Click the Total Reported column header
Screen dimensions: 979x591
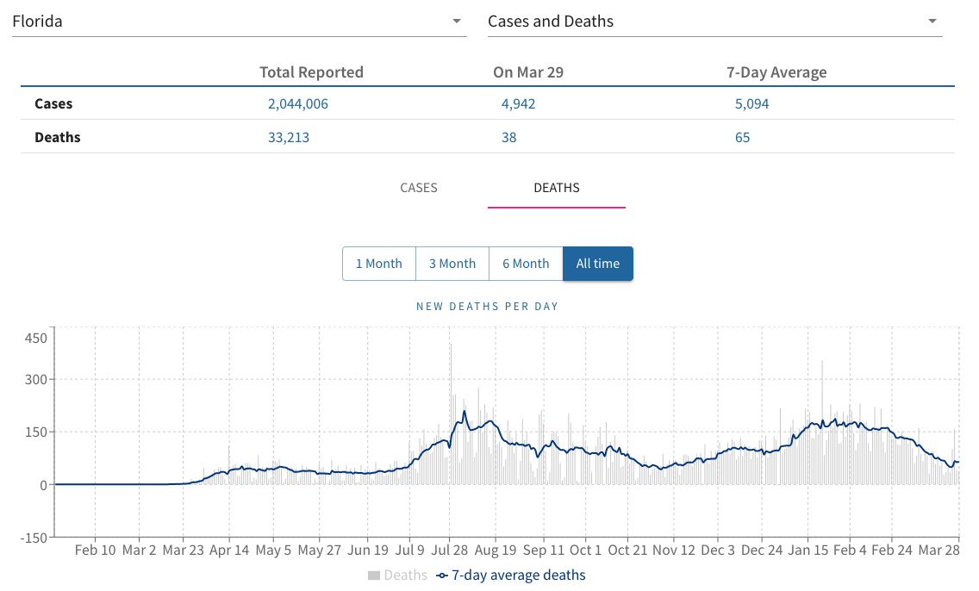312,72
